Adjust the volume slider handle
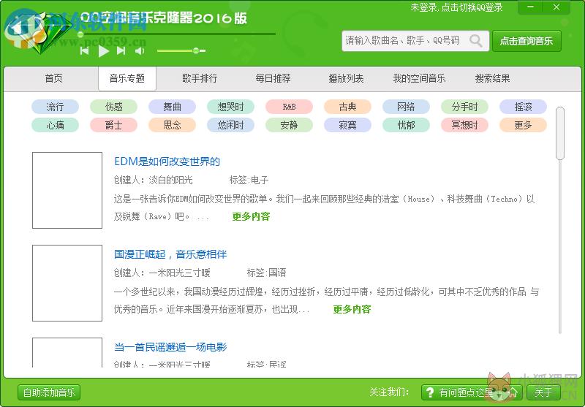The image size is (585, 407). 196,50
